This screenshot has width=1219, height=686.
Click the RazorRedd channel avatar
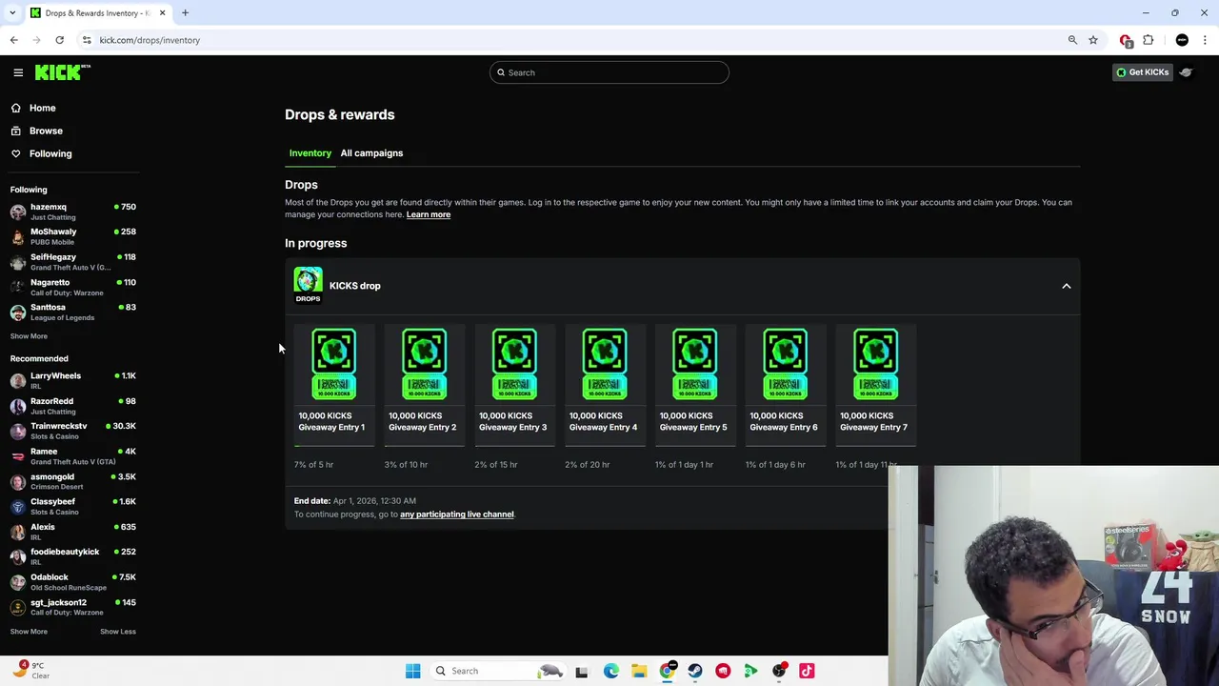pos(18,406)
